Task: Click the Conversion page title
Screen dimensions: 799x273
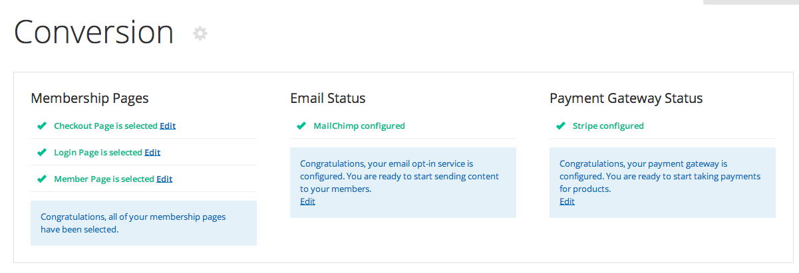Action: click(x=94, y=32)
